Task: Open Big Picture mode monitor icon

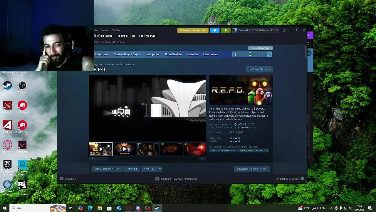Action: click(284, 30)
